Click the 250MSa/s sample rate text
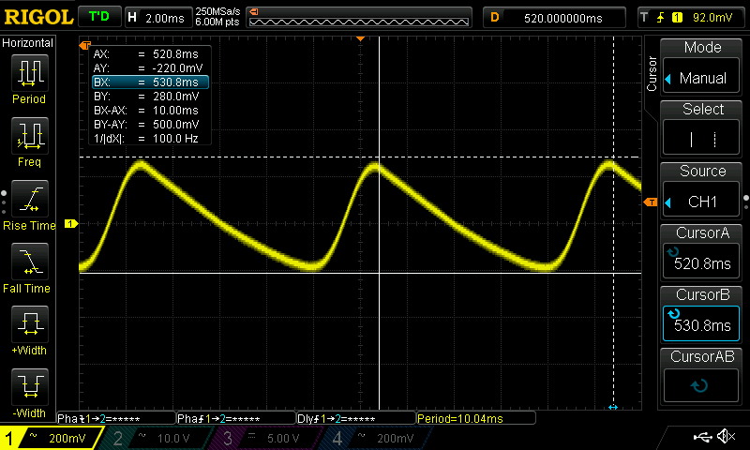This screenshot has width=750, height=450. (x=217, y=12)
